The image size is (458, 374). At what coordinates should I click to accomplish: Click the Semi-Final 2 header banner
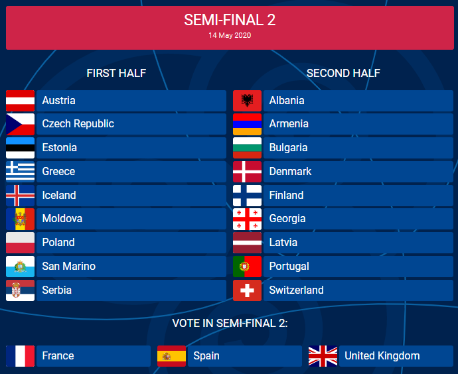[x=230, y=27]
